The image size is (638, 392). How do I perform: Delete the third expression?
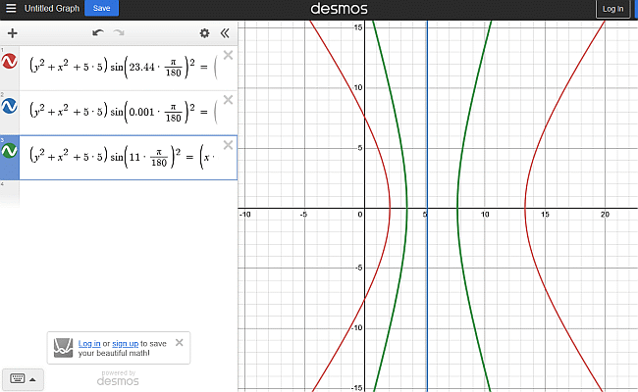[x=228, y=145]
